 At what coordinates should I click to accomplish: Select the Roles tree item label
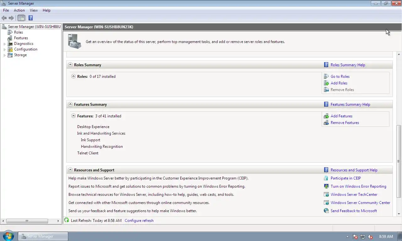(x=19, y=32)
